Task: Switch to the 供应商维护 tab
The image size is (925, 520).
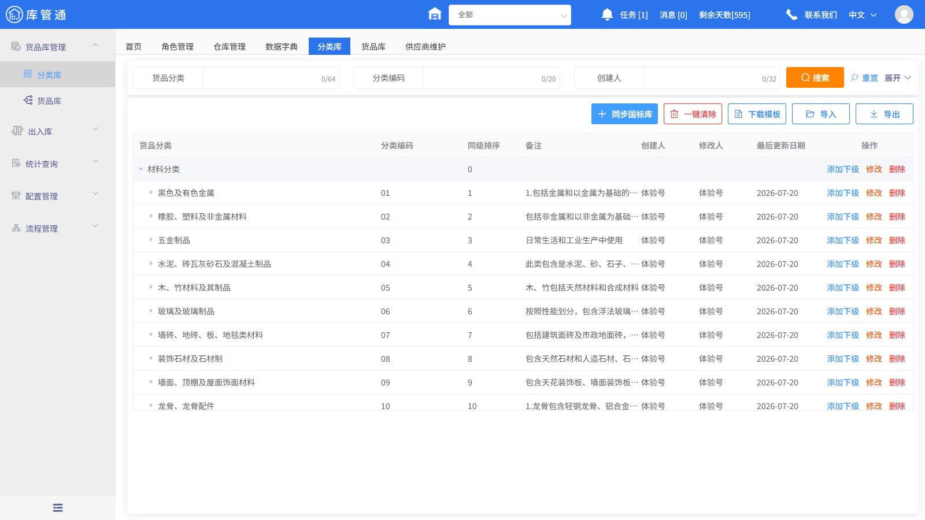Action: click(425, 47)
